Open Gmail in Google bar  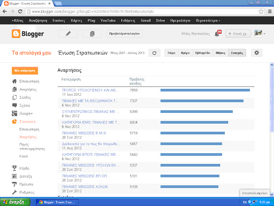point(146,21)
